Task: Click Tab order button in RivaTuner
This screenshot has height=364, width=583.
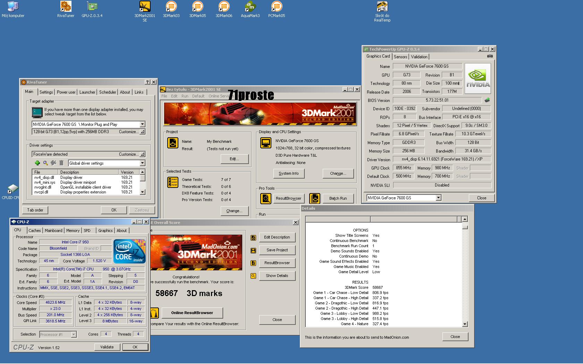Action: tap(35, 210)
